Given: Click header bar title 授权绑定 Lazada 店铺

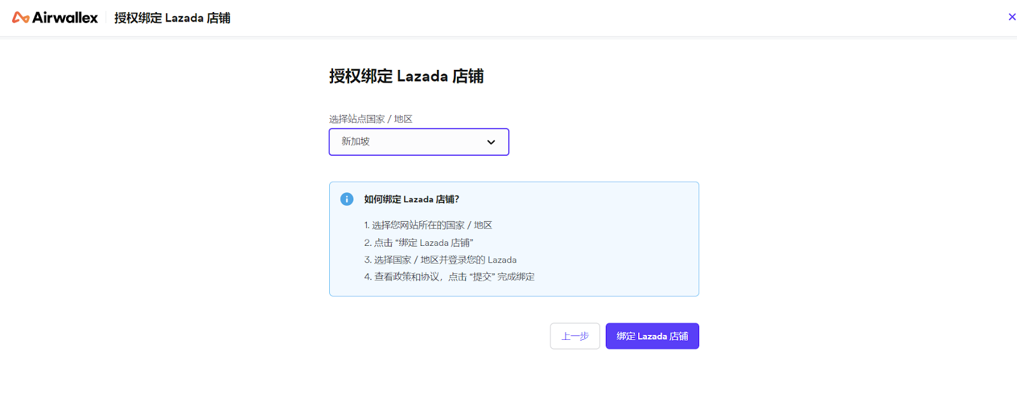Looking at the screenshot, I should coord(172,18).
